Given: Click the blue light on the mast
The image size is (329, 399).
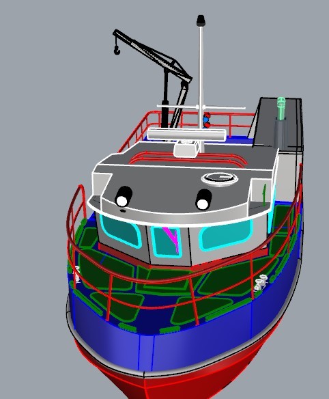Looking at the screenshot, I should coord(205,120).
